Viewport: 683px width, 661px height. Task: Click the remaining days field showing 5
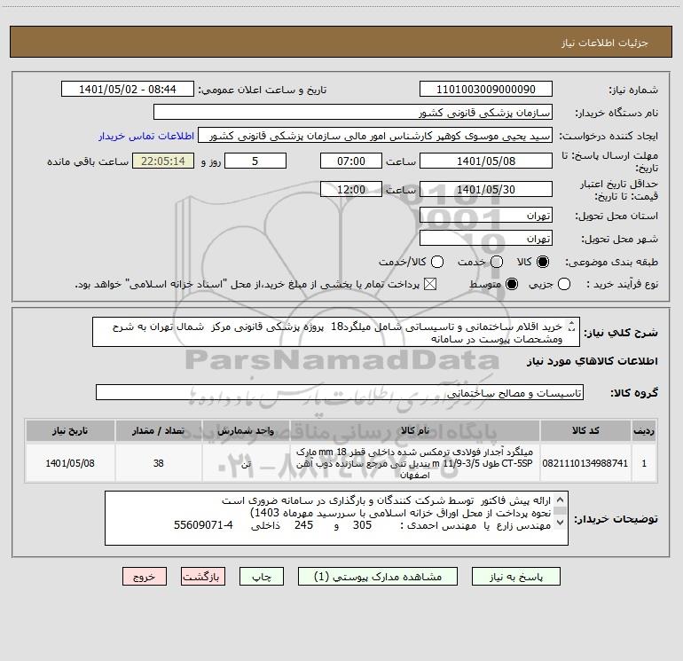click(x=255, y=161)
